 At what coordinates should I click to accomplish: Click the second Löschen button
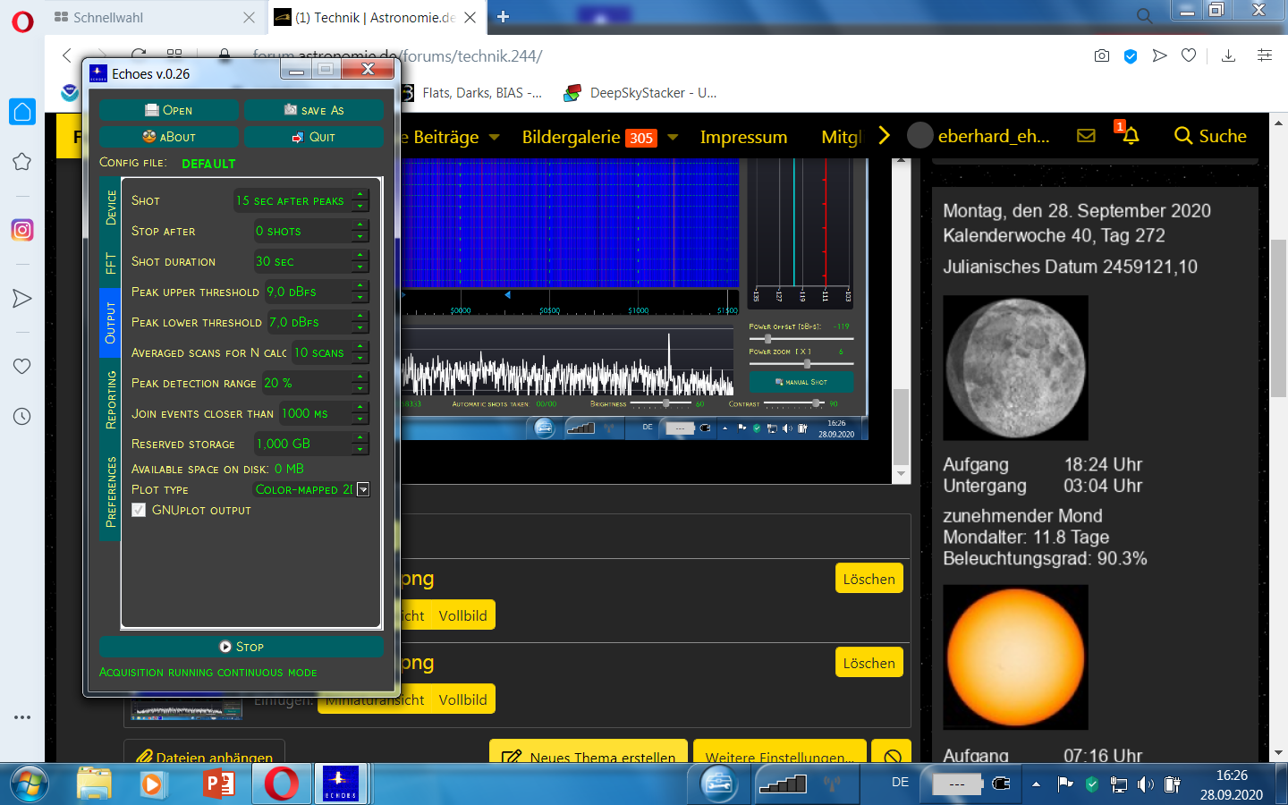click(869, 663)
